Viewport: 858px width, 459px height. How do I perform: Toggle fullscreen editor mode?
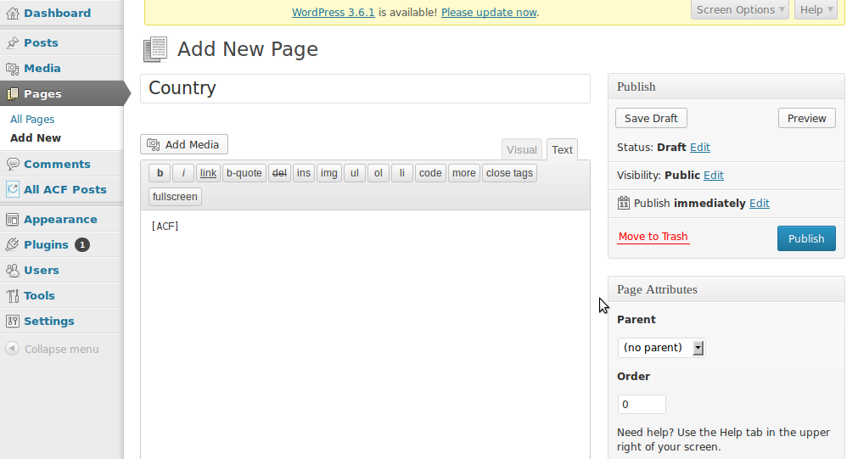click(175, 196)
